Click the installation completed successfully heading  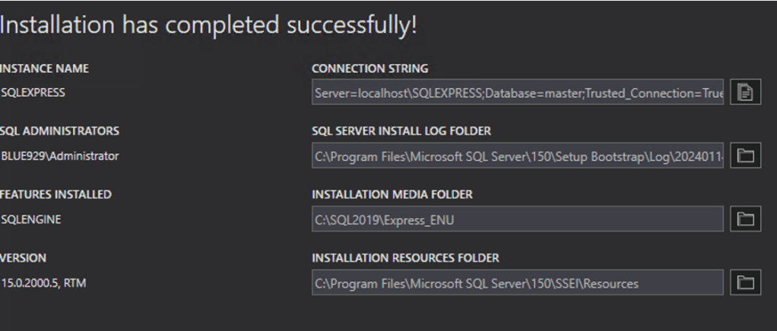point(208,25)
